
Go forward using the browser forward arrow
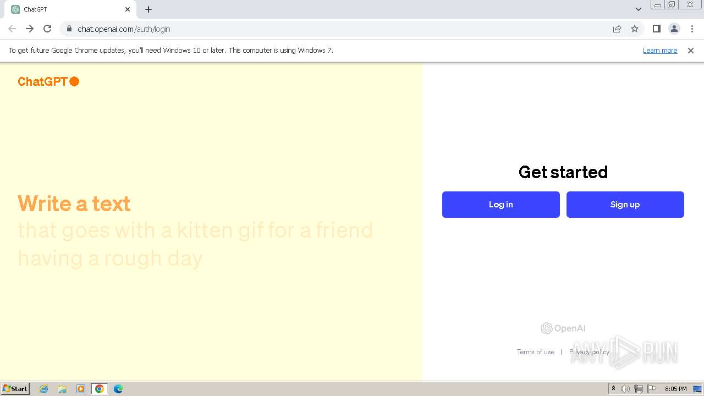click(30, 29)
